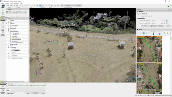Screen dimensions: 172x97
Task: Open the Process menu
Action: click(7, 3)
